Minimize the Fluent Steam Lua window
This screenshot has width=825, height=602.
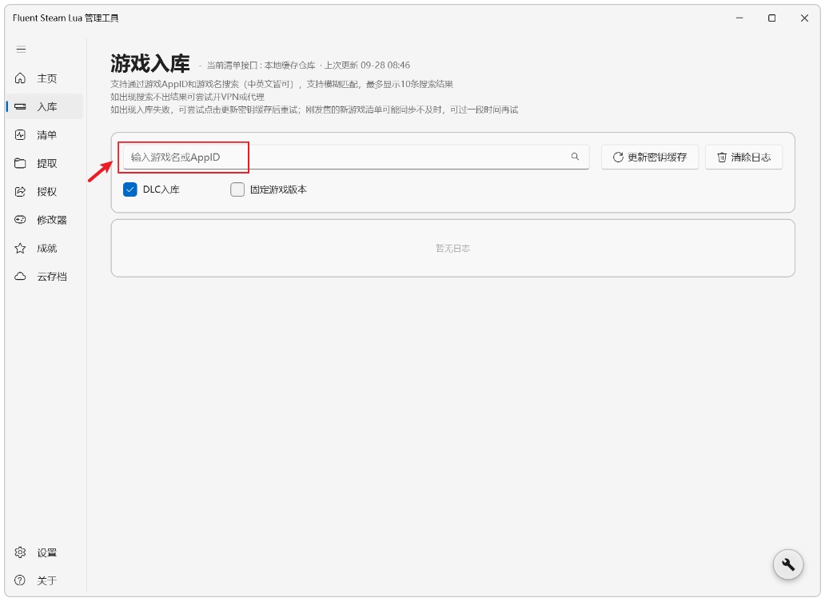point(739,18)
